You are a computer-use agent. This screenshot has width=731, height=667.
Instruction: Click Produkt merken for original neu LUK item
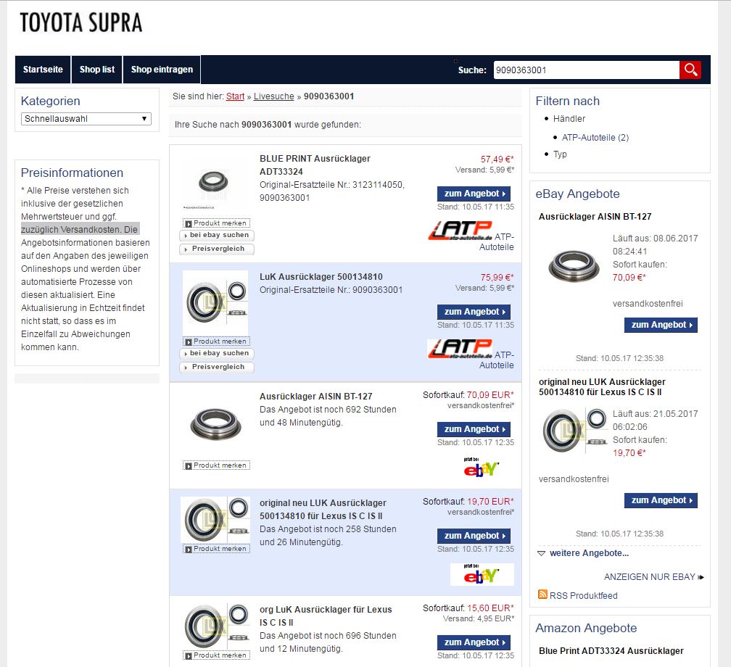[x=216, y=549]
